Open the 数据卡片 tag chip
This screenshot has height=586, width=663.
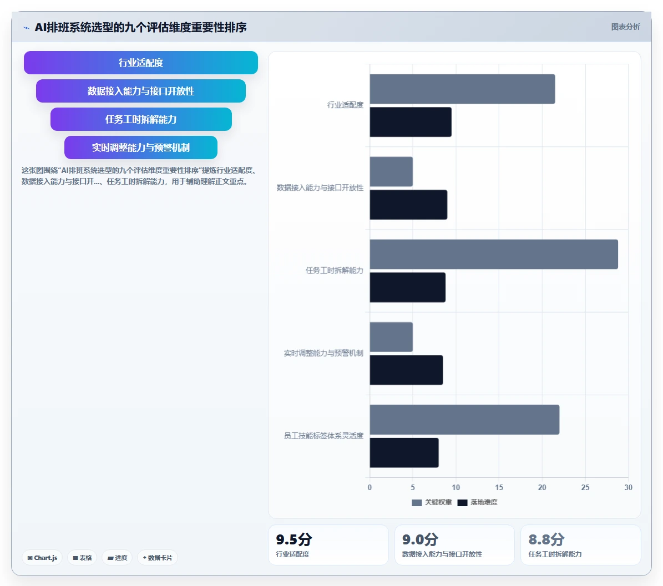(x=158, y=558)
